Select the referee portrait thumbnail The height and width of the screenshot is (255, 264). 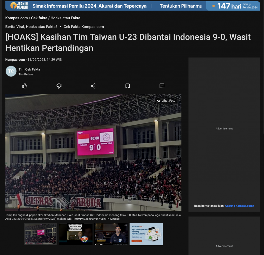pos(111,234)
